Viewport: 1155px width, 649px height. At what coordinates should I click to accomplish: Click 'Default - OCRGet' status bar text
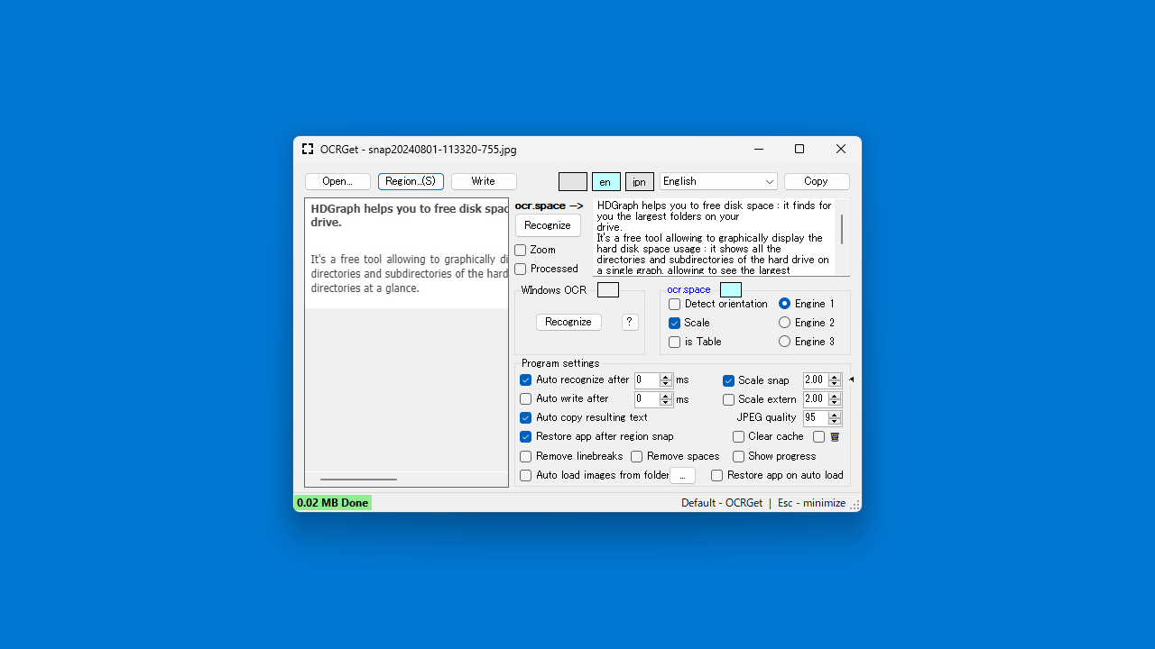pos(722,503)
